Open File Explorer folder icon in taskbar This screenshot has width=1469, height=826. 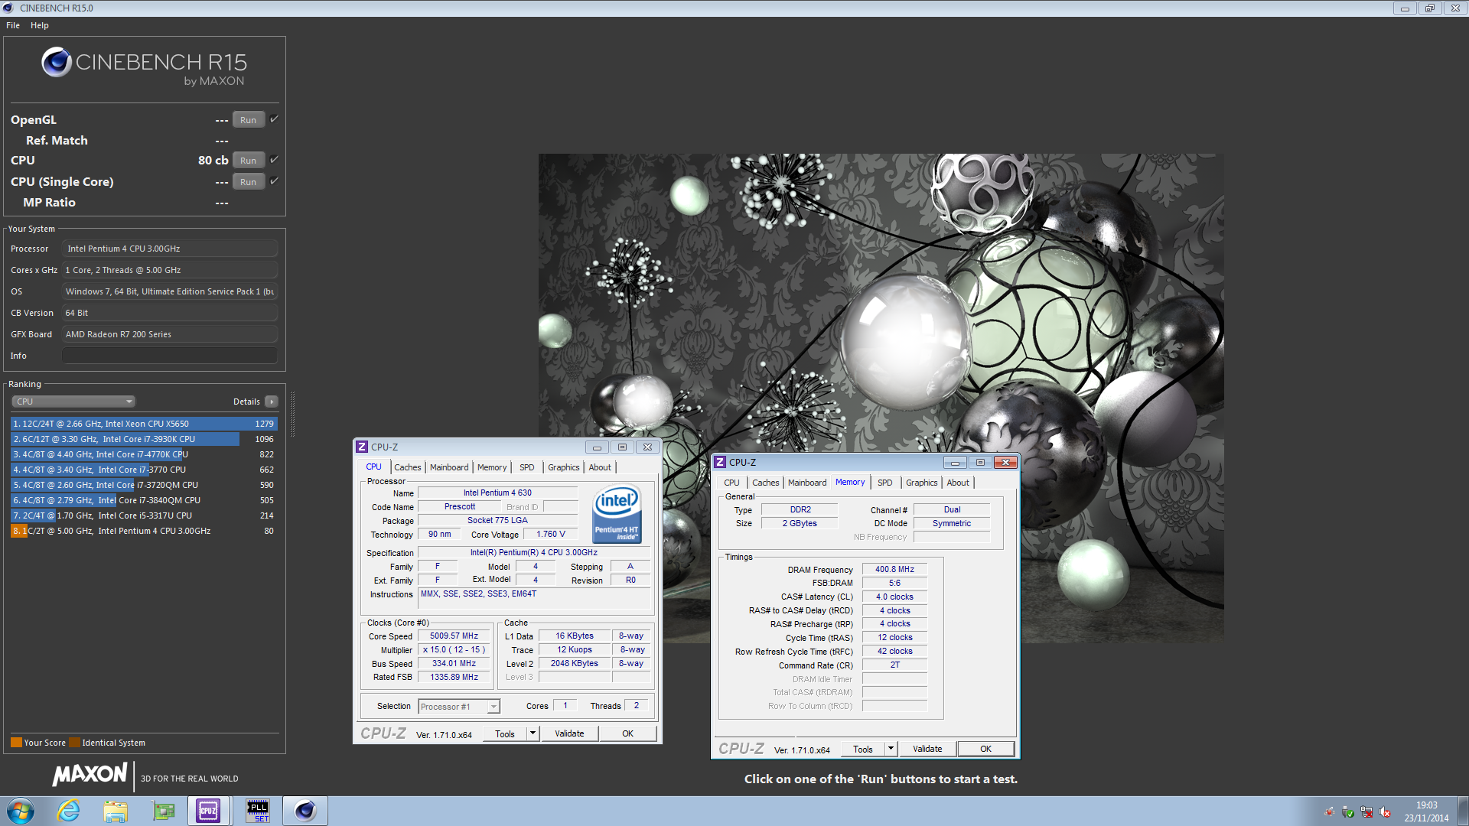tap(116, 811)
